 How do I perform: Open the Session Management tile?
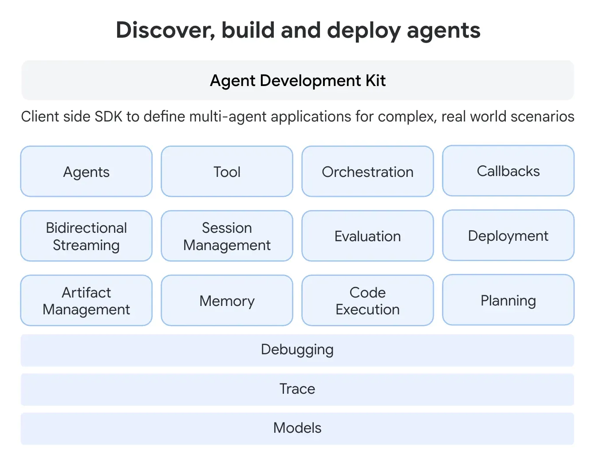point(227,236)
